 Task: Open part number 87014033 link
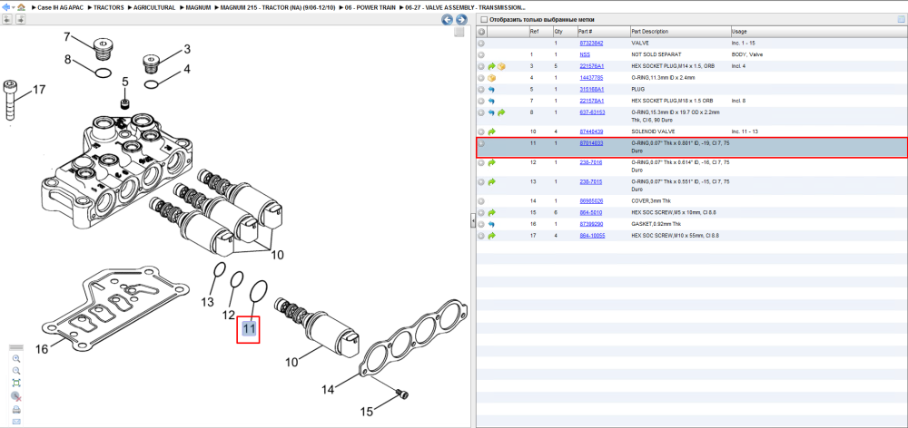(x=591, y=143)
